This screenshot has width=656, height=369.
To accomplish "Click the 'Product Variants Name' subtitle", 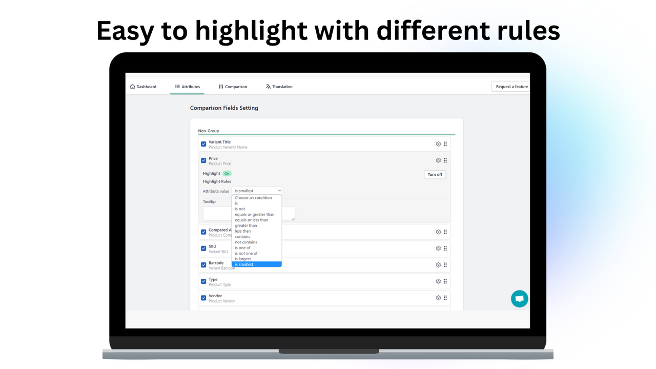I will pyautogui.click(x=228, y=147).
